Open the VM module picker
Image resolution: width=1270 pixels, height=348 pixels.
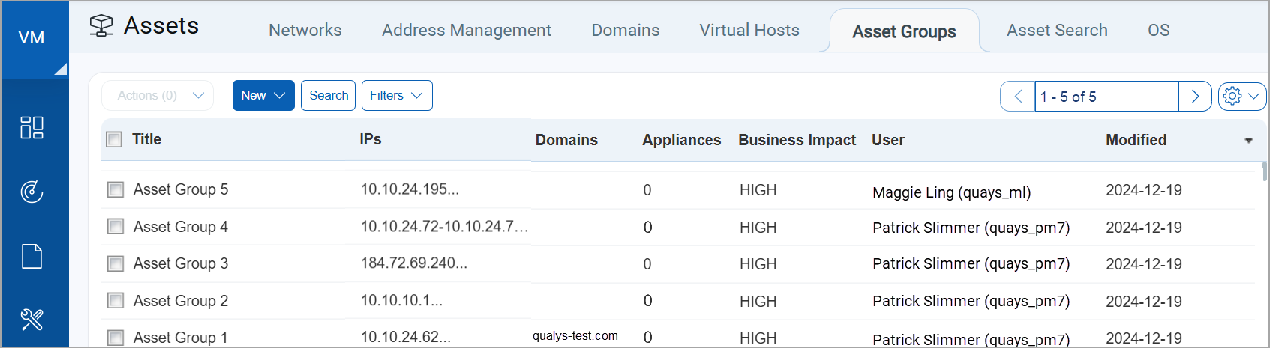[35, 39]
